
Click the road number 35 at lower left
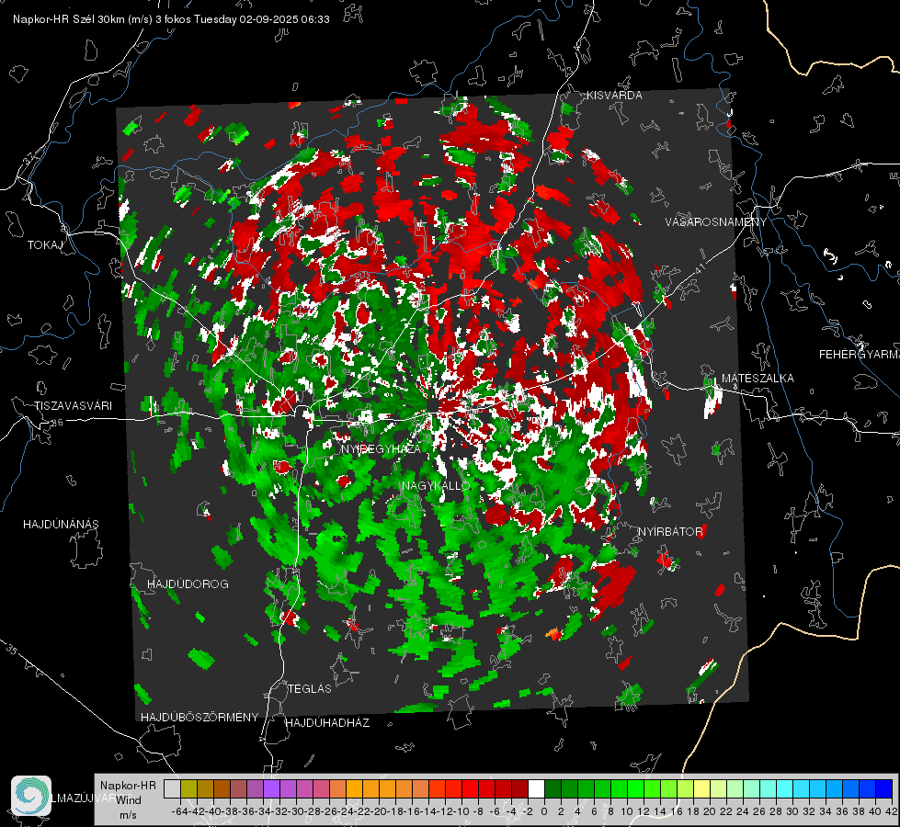(11, 649)
